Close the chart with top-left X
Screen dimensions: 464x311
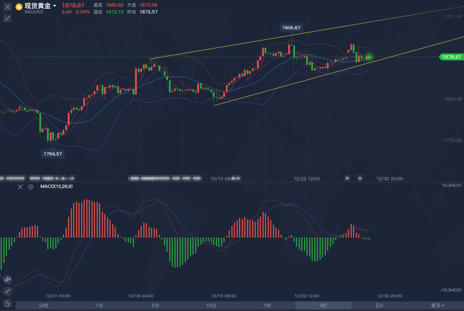click(8, 7)
